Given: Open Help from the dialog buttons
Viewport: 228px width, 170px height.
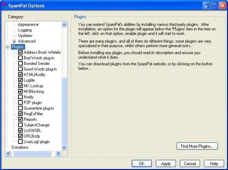Looking at the screenshot, I should point(214,164).
